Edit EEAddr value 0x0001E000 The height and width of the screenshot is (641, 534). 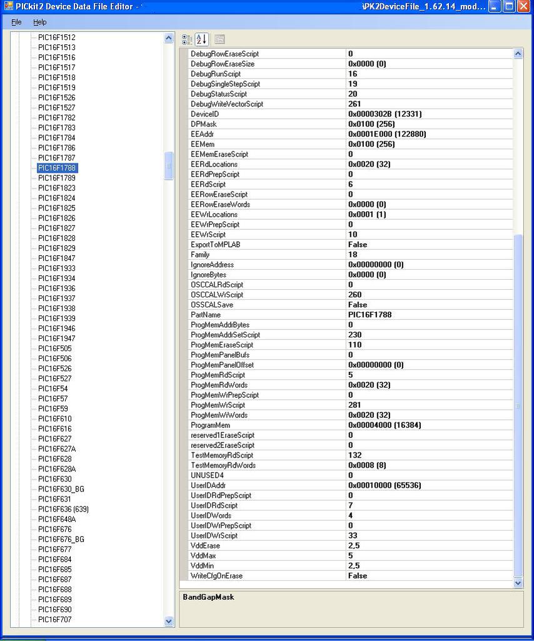point(430,134)
